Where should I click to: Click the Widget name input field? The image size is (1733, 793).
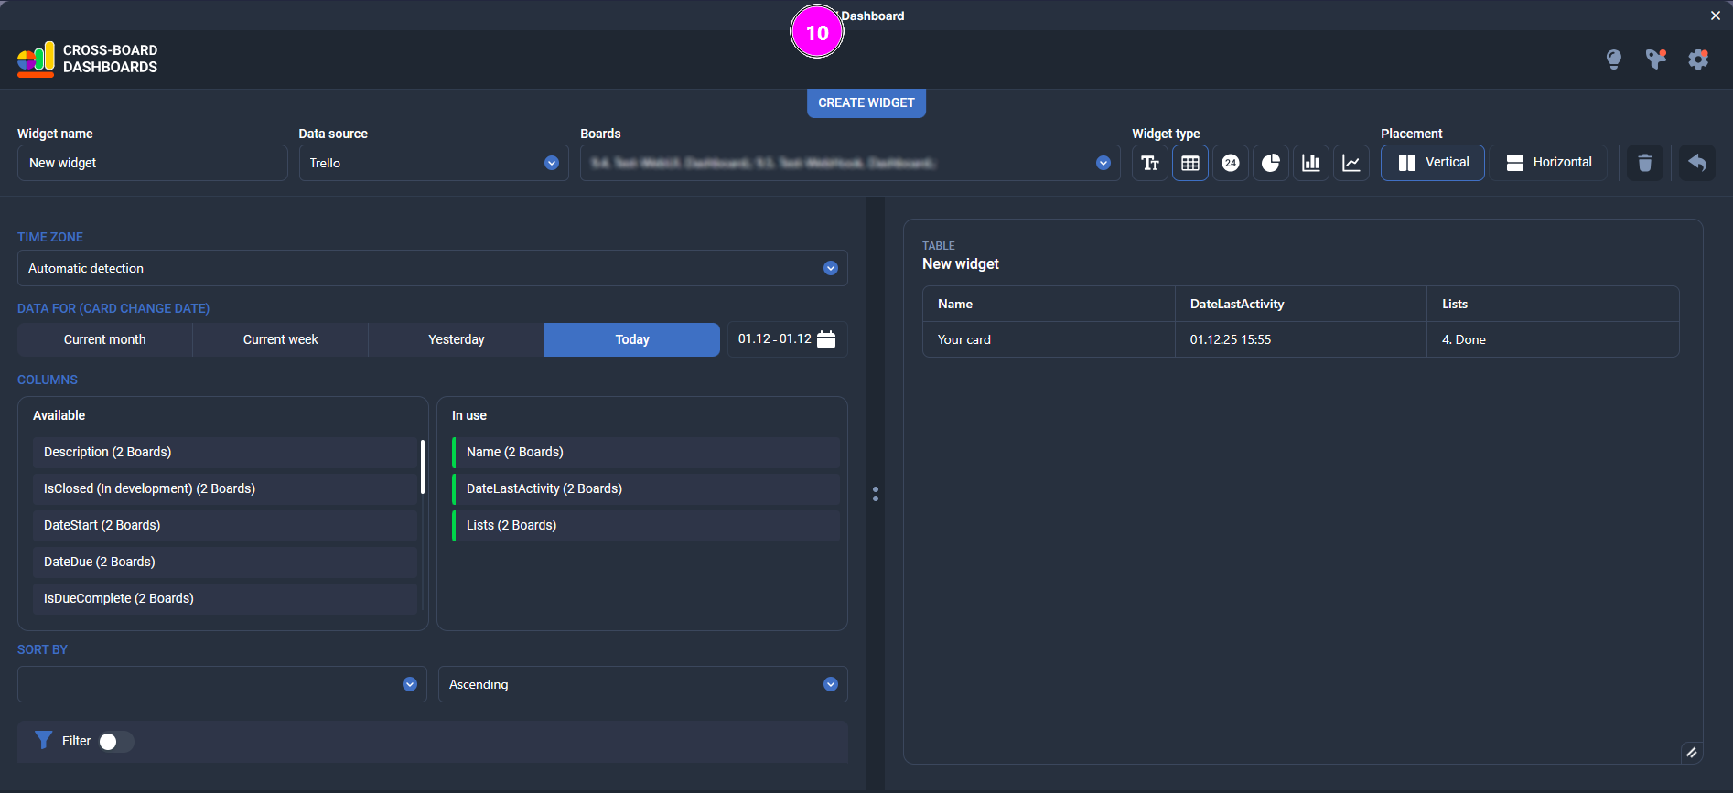pos(152,163)
